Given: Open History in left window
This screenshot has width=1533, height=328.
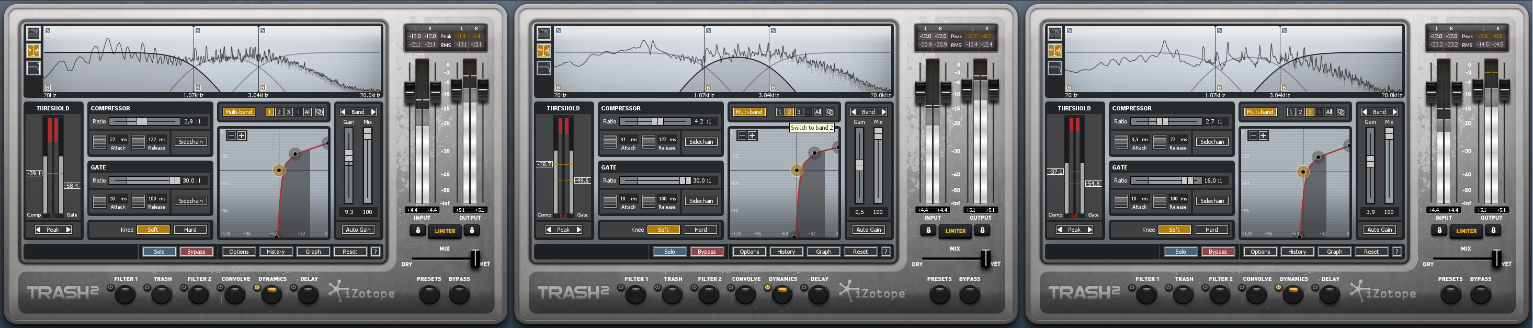Looking at the screenshot, I should tap(276, 252).
